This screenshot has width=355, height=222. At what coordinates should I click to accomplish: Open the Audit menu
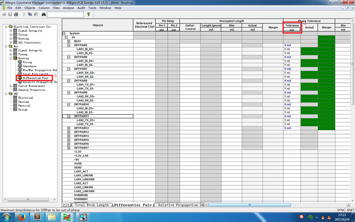pyautogui.click(x=81, y=8)
